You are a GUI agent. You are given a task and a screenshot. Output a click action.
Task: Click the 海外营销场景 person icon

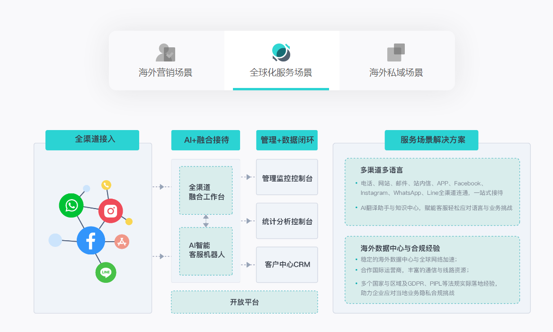(x=165, y=52)
